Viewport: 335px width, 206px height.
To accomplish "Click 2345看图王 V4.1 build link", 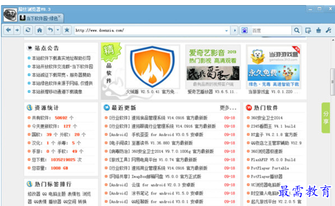I will 273,126.
